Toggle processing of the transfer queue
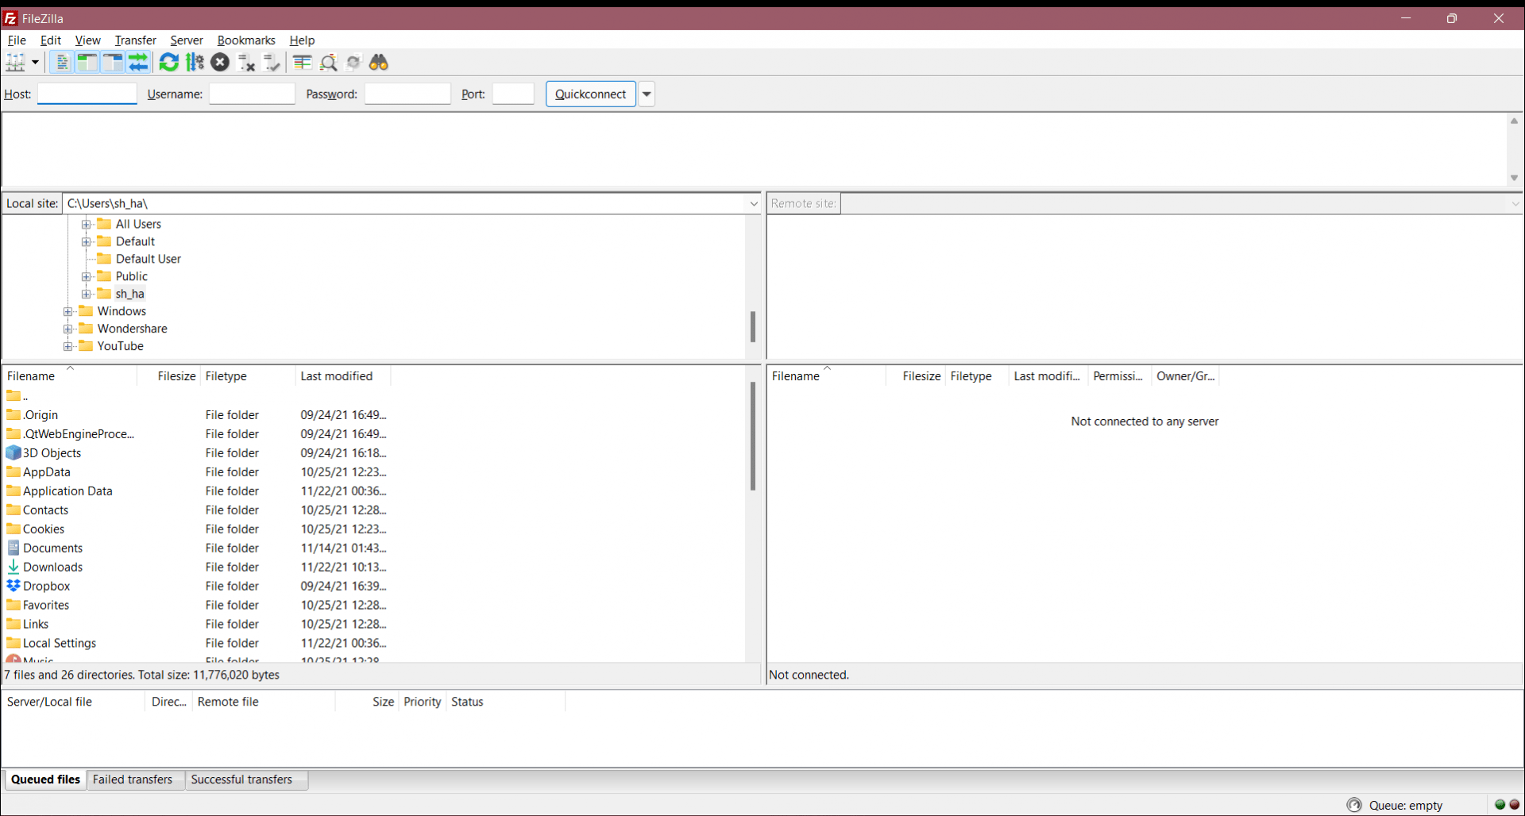The height and width of the screenshot is (816, 1525). [195, 62]
